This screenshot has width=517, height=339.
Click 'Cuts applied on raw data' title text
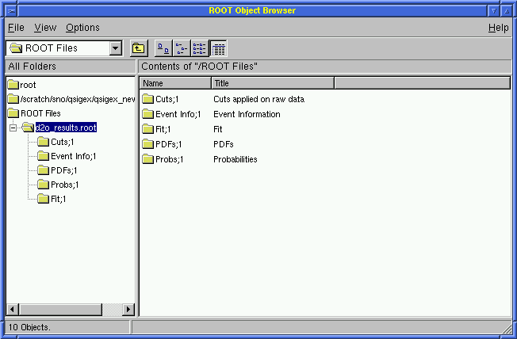[258, 99]
